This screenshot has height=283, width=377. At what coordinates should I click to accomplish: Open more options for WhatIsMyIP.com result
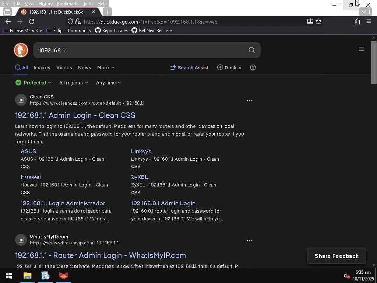[x=250, y=241]
